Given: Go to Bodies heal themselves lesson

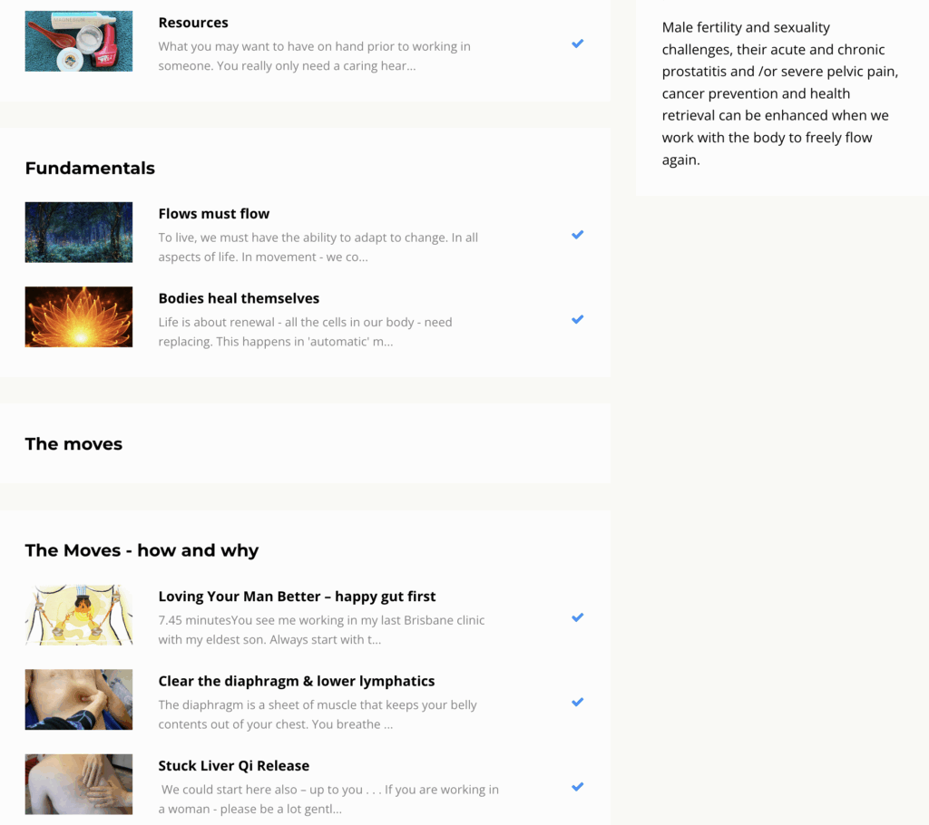Looking at the screenshot, I should 239,298.
